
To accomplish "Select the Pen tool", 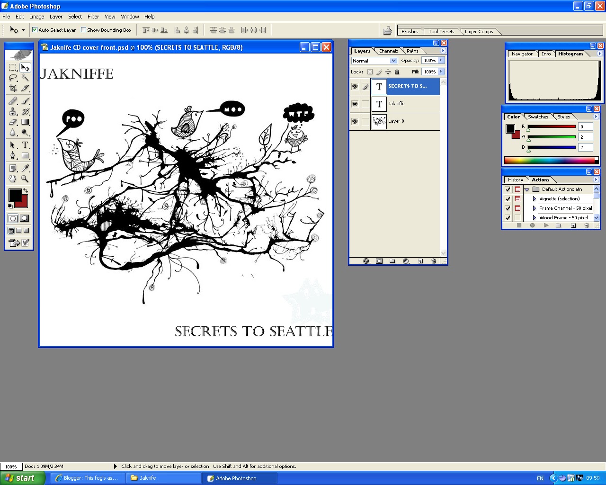I will click(13, 155).
